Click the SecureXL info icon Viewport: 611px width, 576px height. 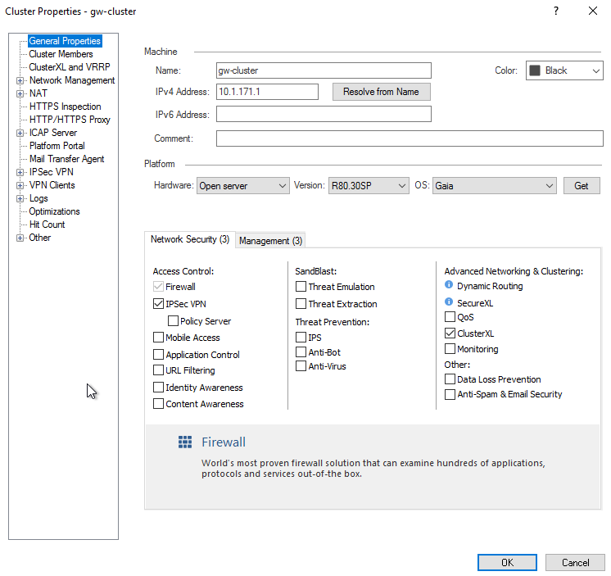[449, 302]
